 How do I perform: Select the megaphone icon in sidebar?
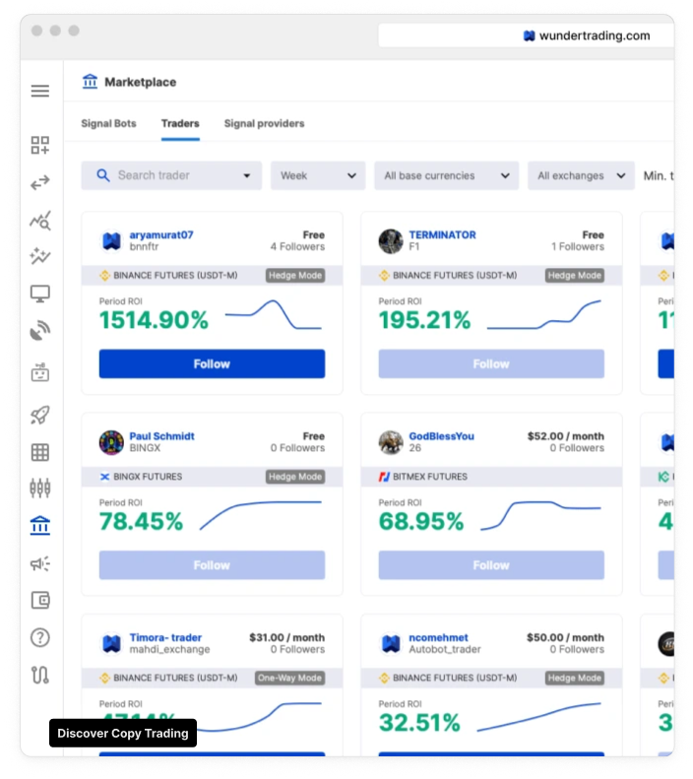pyautogui.click(x=40, y=563)
